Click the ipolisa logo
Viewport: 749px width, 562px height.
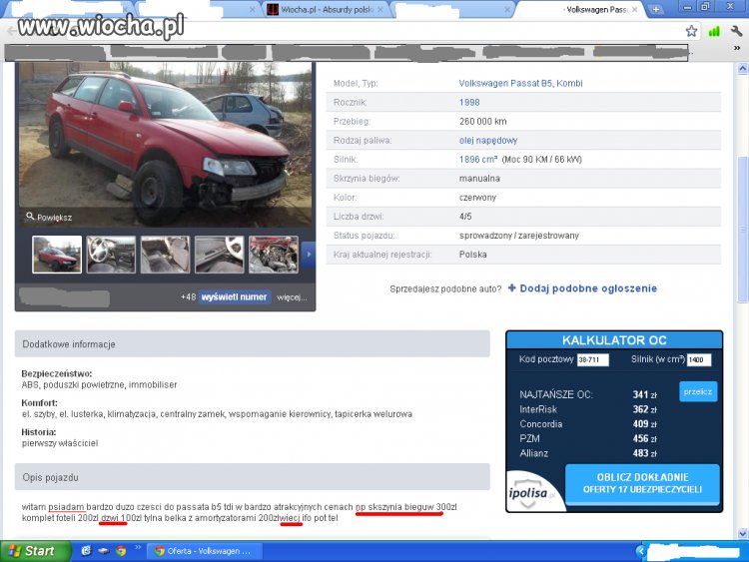tap(530, 492)
